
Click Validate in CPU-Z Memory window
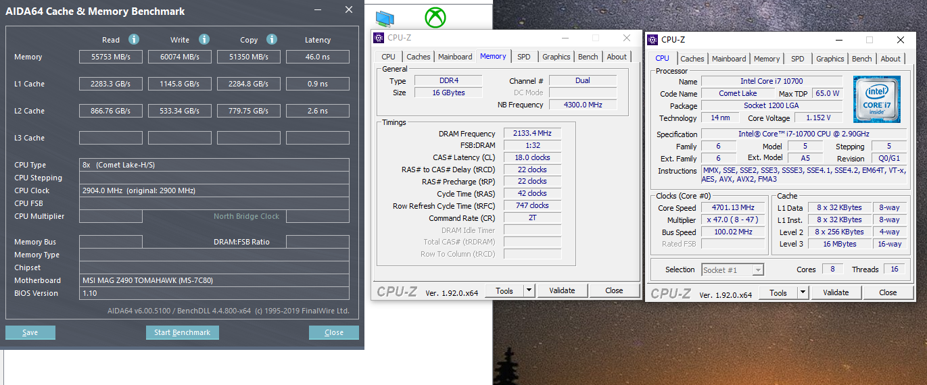click(562, 291)
